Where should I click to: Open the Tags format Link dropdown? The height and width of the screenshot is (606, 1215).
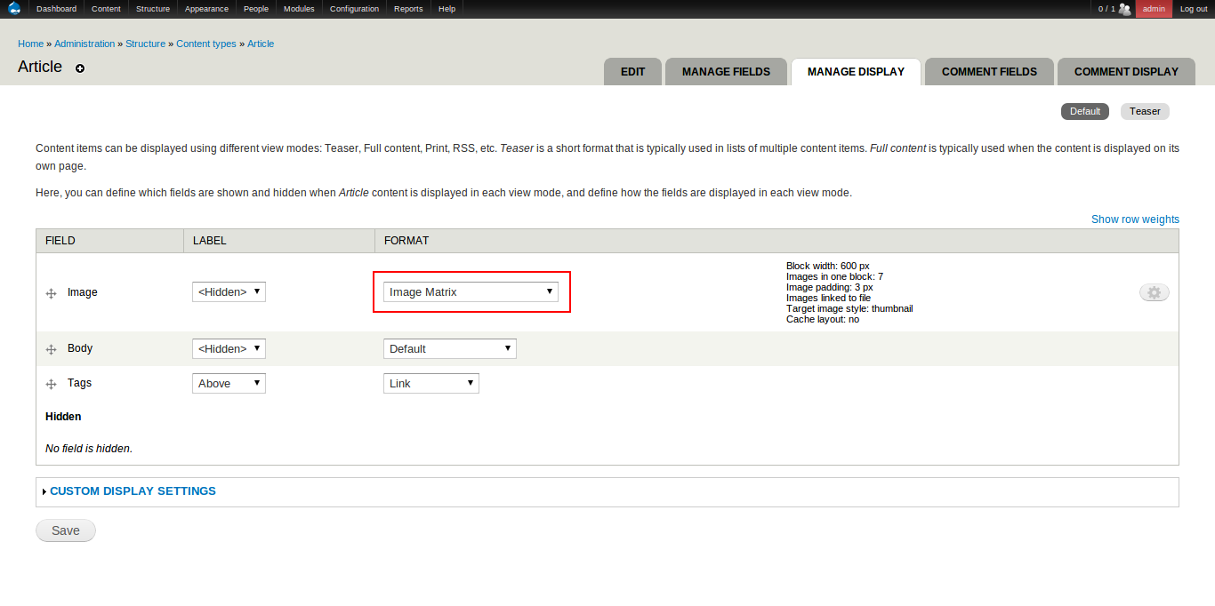point(430,383)
